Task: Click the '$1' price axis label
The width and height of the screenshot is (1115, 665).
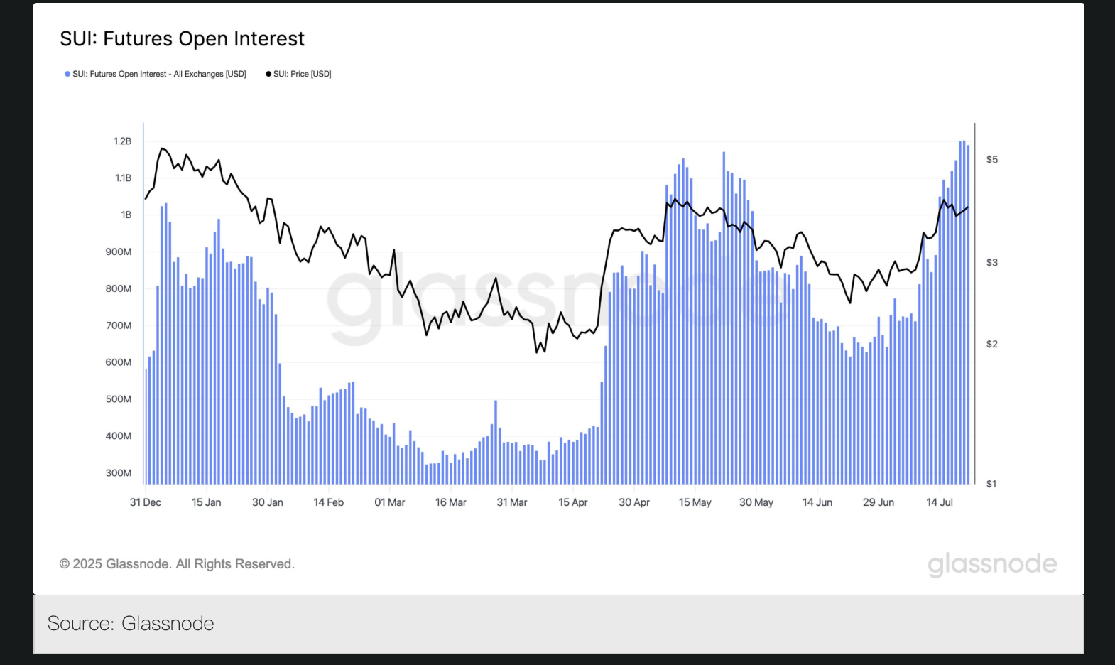Action: tap(992, 484)
